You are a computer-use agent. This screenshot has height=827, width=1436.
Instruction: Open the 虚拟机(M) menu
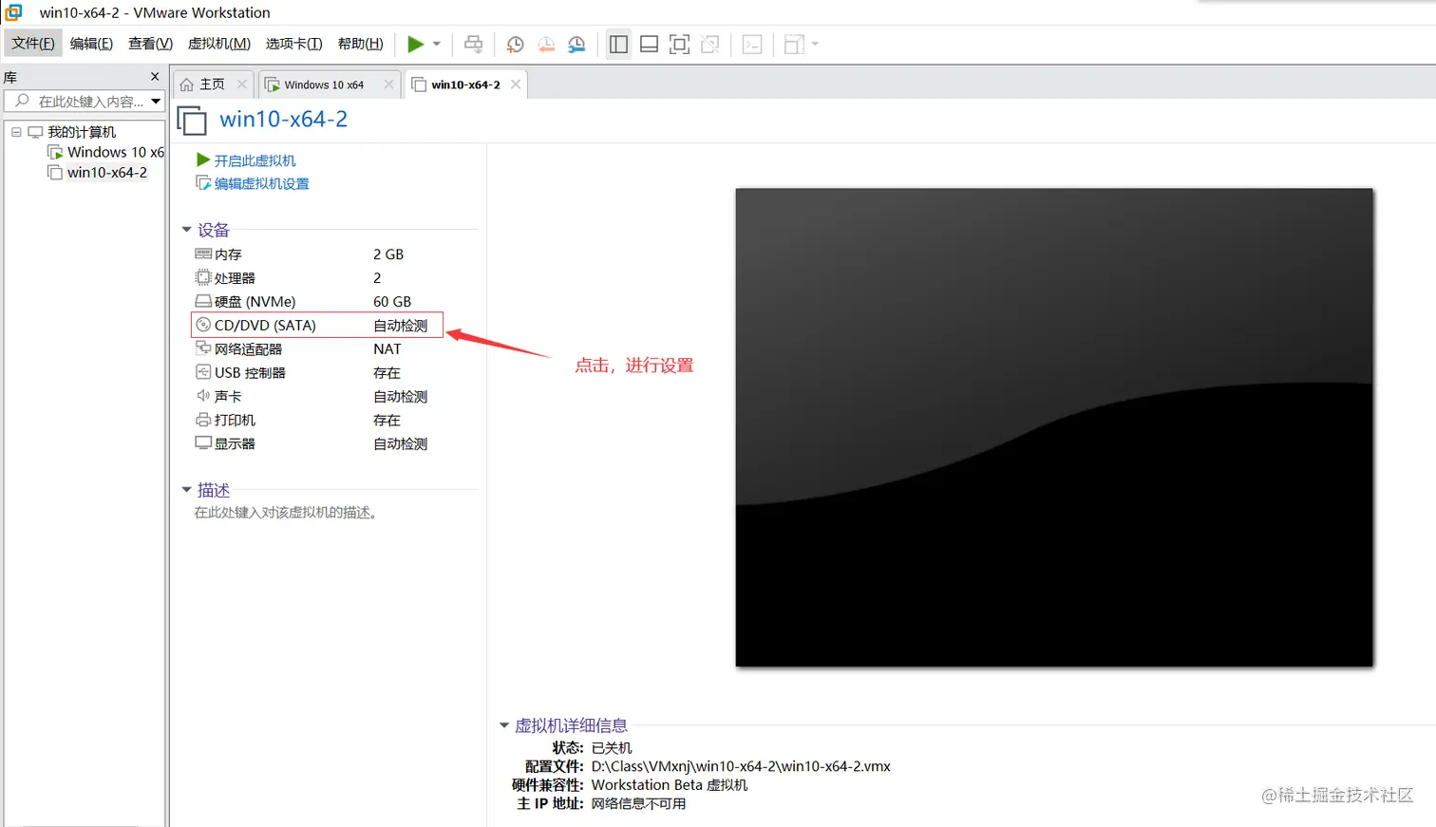point(219,44)
